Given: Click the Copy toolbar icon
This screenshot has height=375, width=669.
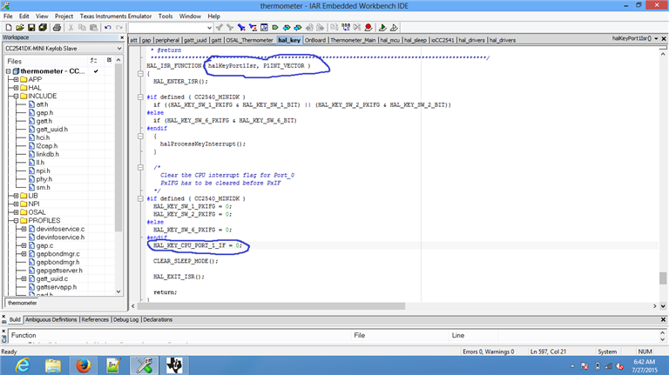Looking at the screenshot, I should (82, 28).
